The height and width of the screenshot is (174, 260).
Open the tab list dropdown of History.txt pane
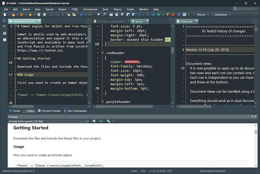click(255, 21)
